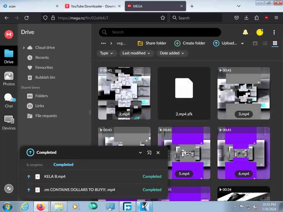Close the transfers panel
283x212 pixels.
(158, 153)
